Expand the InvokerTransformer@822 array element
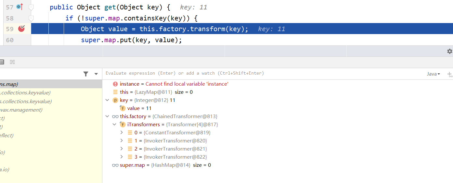This screenshot has height=183, width=453. 122,157
